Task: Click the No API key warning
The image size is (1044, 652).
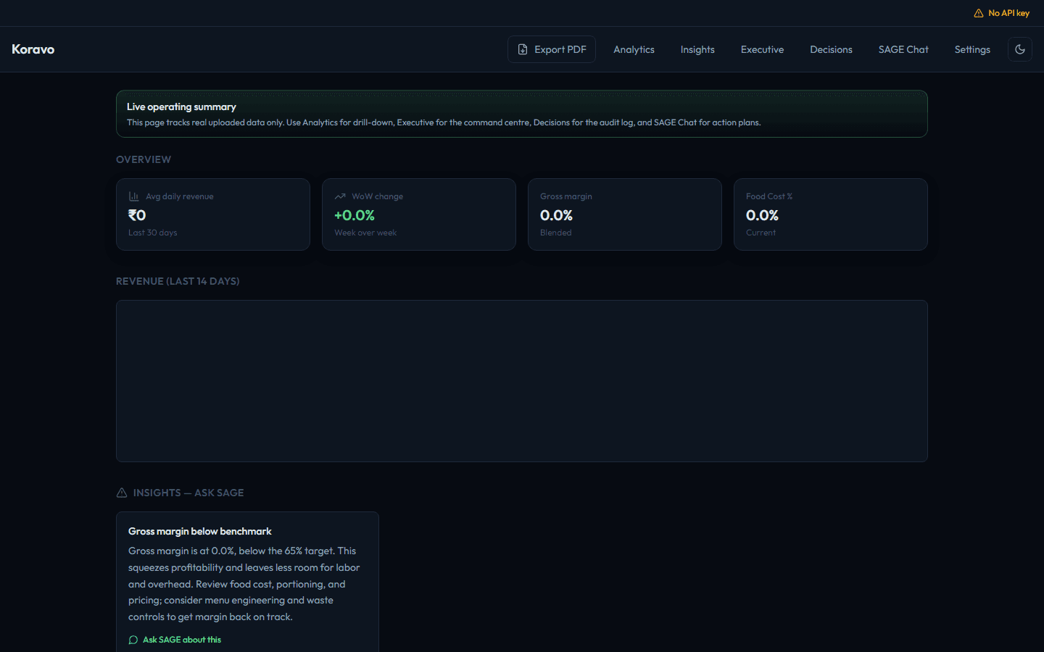Action: 1001,13
